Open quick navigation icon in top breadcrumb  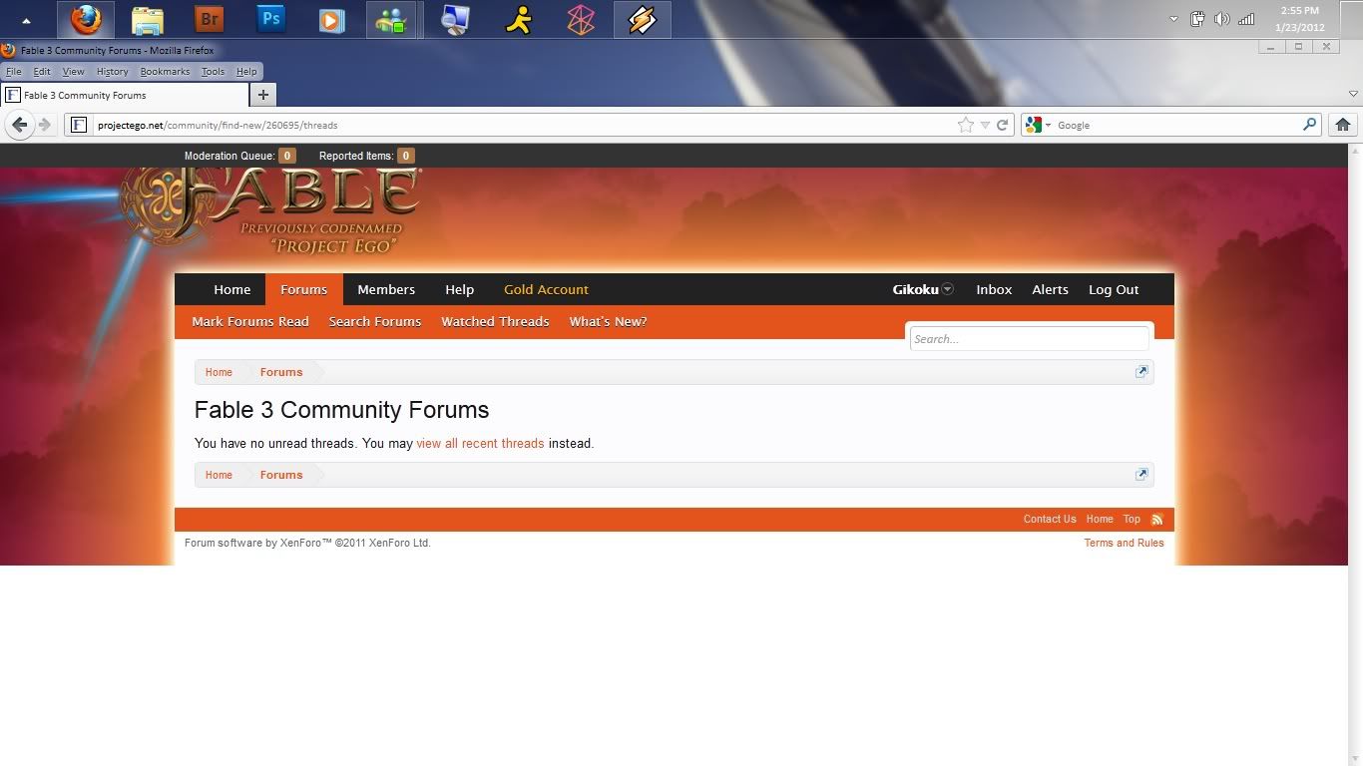(1141, 372)
